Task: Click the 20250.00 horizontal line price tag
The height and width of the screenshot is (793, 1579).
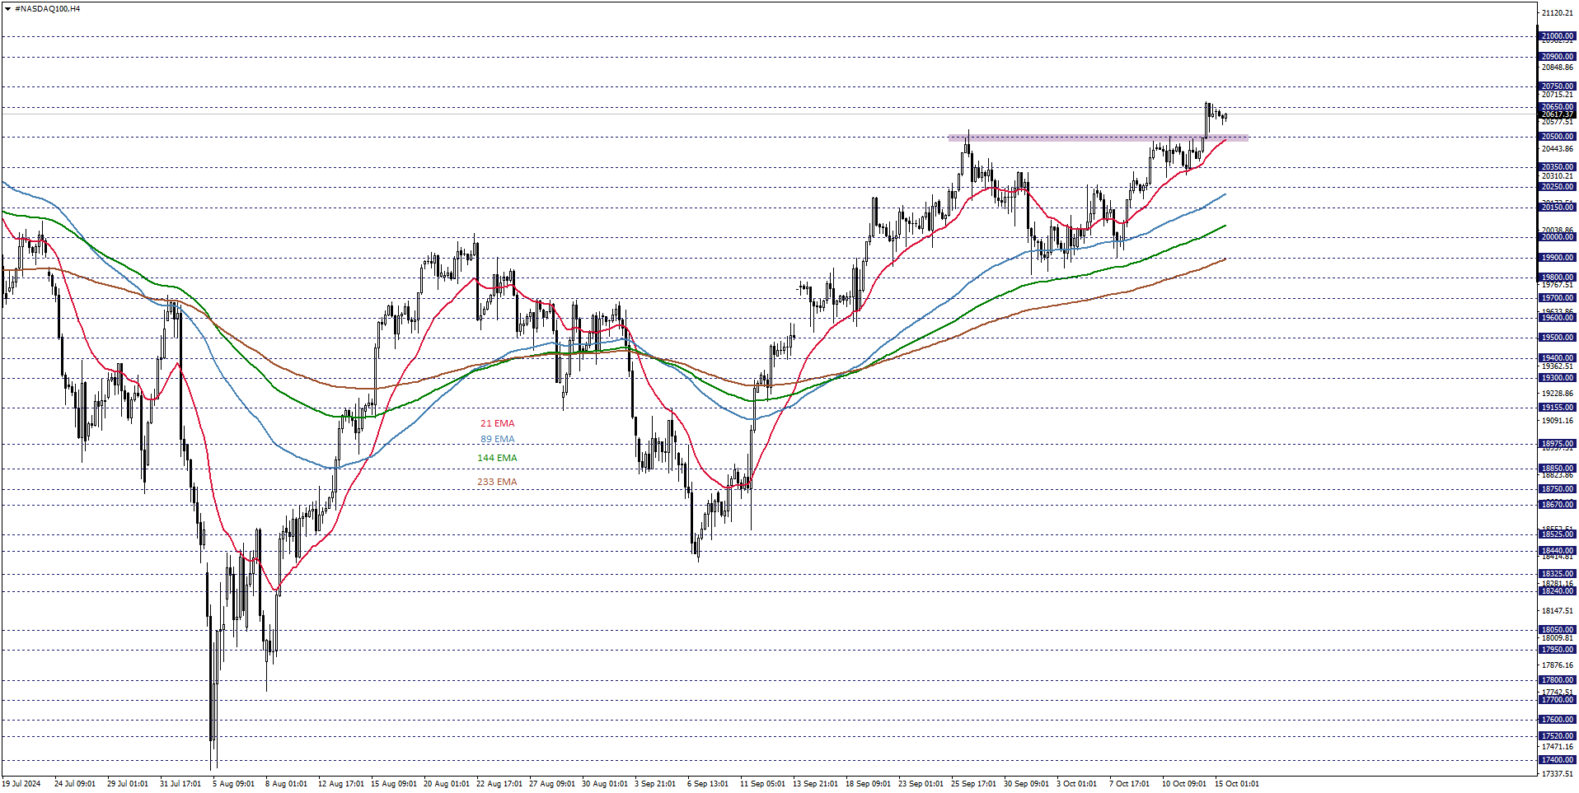Action: pos(1557,187)
